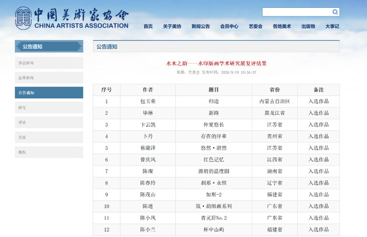Select the 艺委会 navigation item
Screen dimensions: 367x237
click(255, 26)
